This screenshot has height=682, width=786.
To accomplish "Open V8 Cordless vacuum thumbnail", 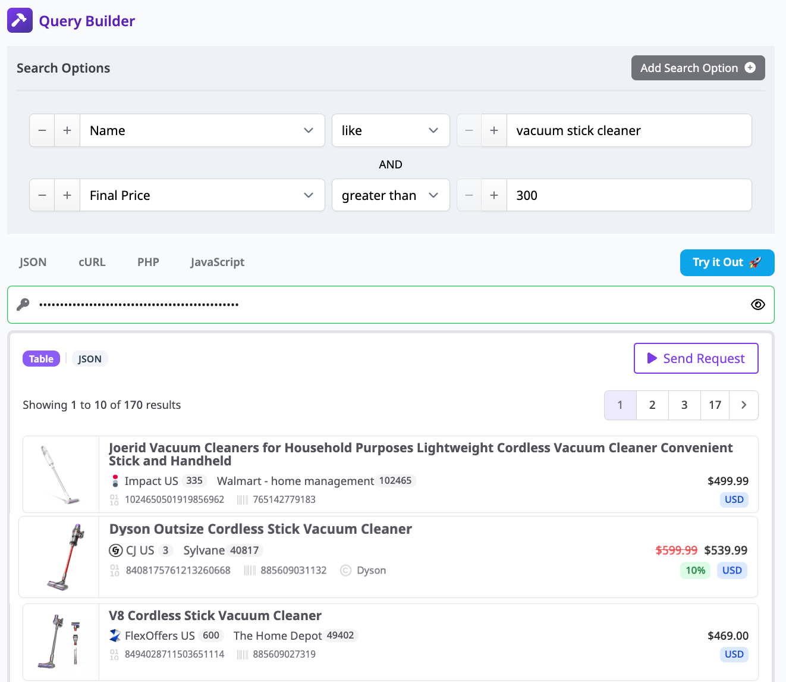I will coord(61,642).
